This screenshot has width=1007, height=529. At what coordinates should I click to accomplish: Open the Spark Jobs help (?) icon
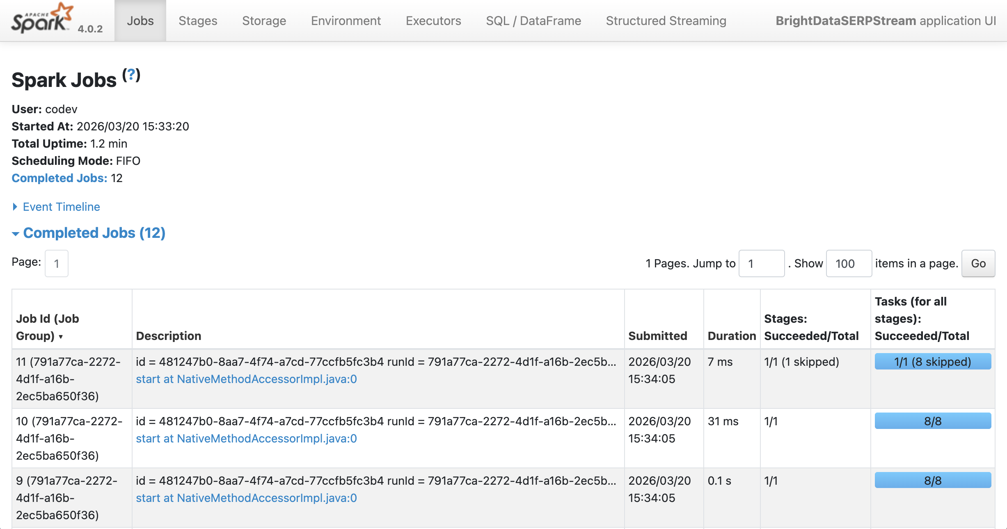pos(130,75)
